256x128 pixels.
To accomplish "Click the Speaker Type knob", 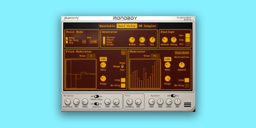I will coord(160,102).
